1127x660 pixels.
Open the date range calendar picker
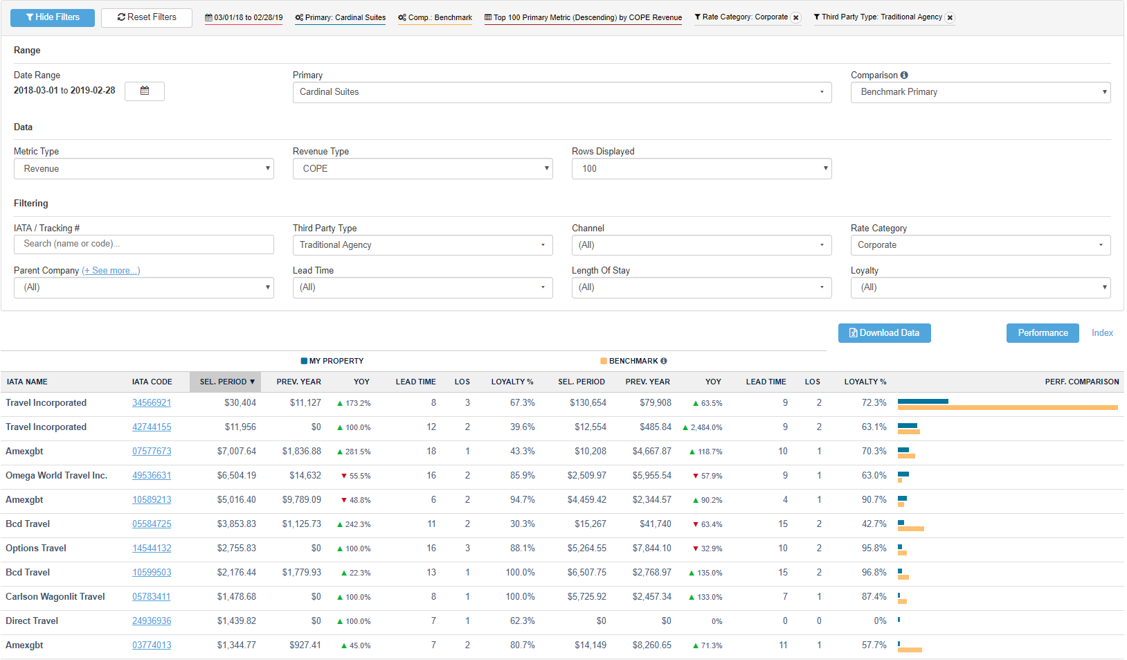point(144,91)
